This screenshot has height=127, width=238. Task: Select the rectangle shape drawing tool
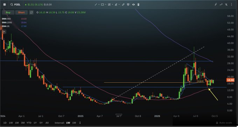click(x=103, y=5)
